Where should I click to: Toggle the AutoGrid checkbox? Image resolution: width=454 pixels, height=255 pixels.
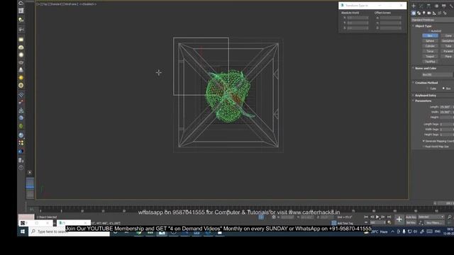[x=429, y=31]
